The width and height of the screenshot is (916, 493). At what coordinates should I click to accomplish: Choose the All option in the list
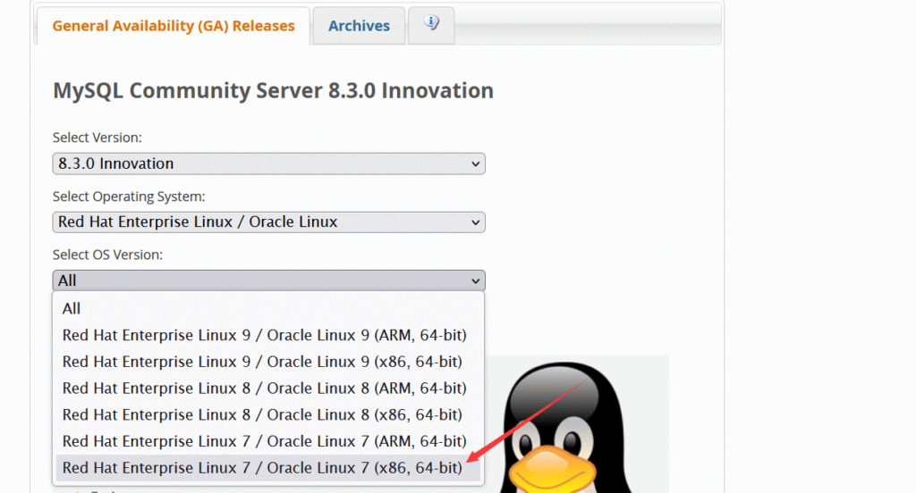(72, 308)
